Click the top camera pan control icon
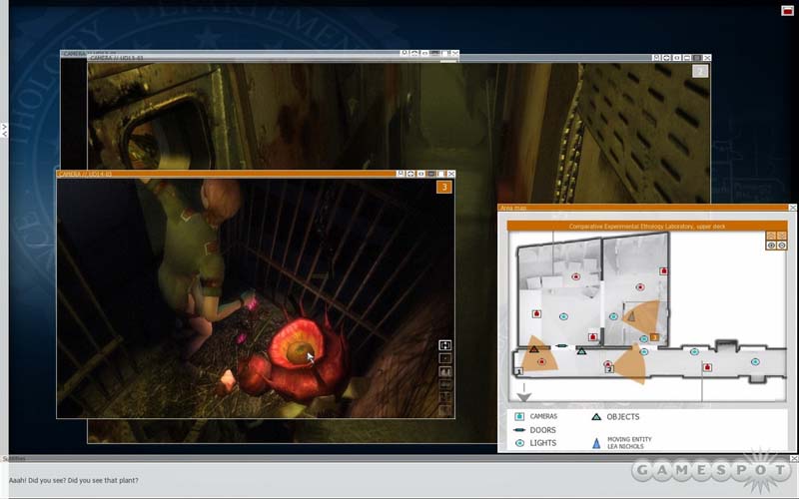The width and height of the screenshot is (799, 499). pyautogui.click(x=445, y=345)
